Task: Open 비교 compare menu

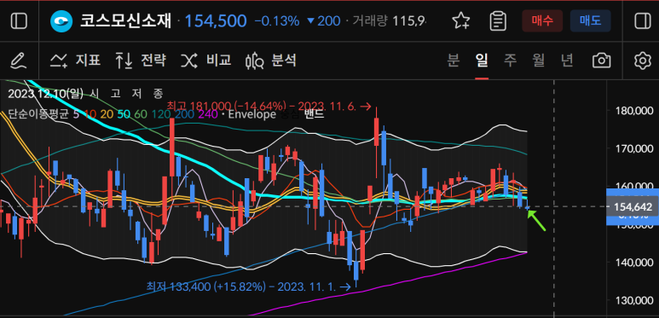Action: pyautogui.click(x=206, y=61)
